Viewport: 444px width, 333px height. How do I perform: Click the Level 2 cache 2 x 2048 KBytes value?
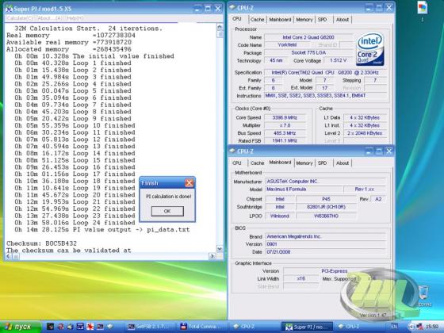tap(365, 133)
